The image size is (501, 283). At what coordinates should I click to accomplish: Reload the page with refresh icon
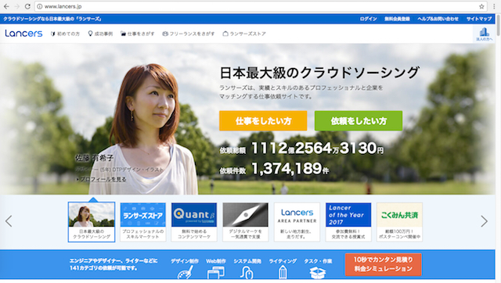click(x=27, y=6)
